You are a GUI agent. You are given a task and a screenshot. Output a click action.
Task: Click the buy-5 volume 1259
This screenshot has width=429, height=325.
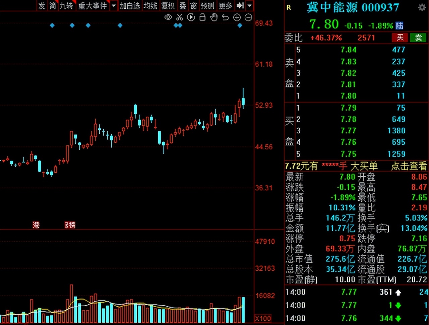point(396,154)
